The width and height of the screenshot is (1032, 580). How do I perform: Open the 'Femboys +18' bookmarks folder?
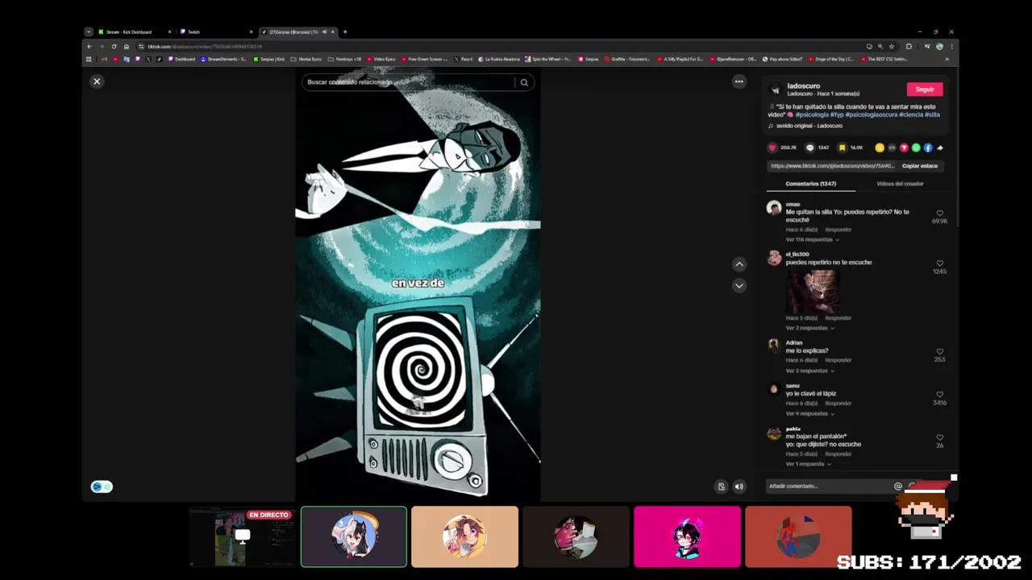(344, 59)
